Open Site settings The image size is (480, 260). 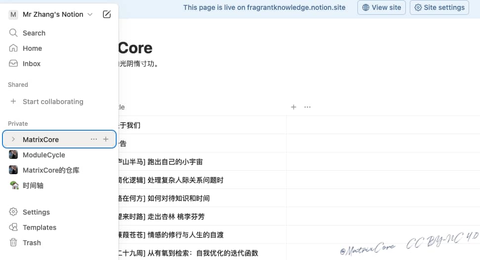pos(439,7)
